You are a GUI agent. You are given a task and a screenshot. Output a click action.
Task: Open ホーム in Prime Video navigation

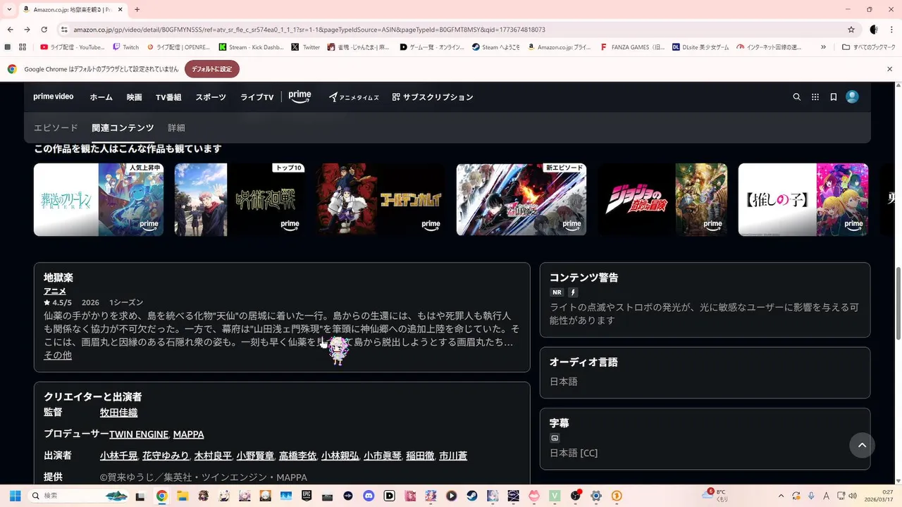coord(101,97)
